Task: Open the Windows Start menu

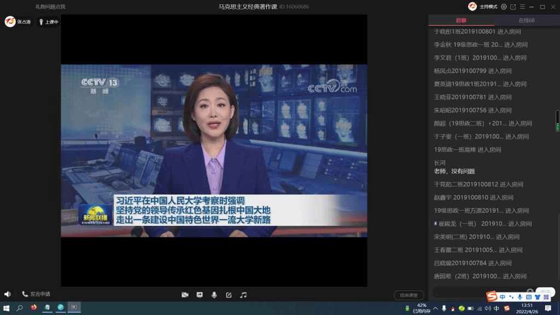Action: pyautogui.click(x=6, y=308)
